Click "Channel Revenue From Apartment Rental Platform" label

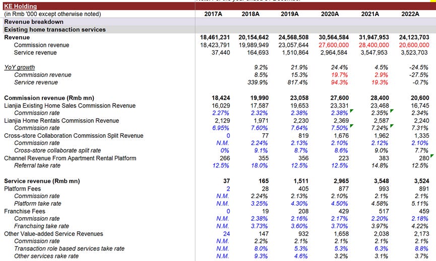pos(70,158)
